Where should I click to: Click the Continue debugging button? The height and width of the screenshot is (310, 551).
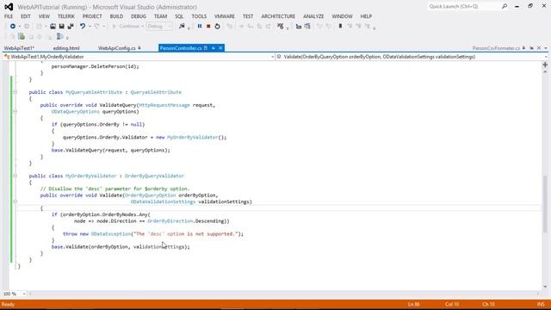pos(126,27)
